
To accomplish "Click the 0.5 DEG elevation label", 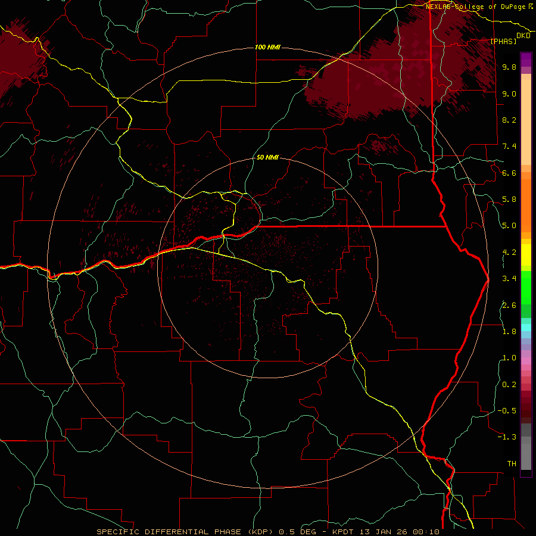I will pyautogui.click(x=297, y=532).
